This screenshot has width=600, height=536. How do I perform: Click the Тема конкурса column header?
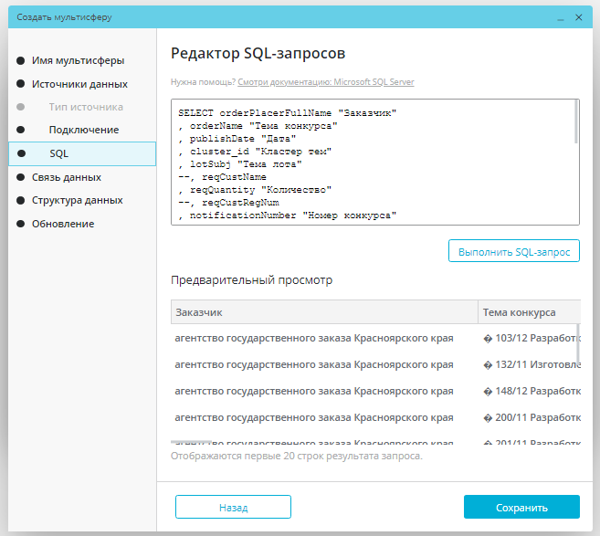530,312
